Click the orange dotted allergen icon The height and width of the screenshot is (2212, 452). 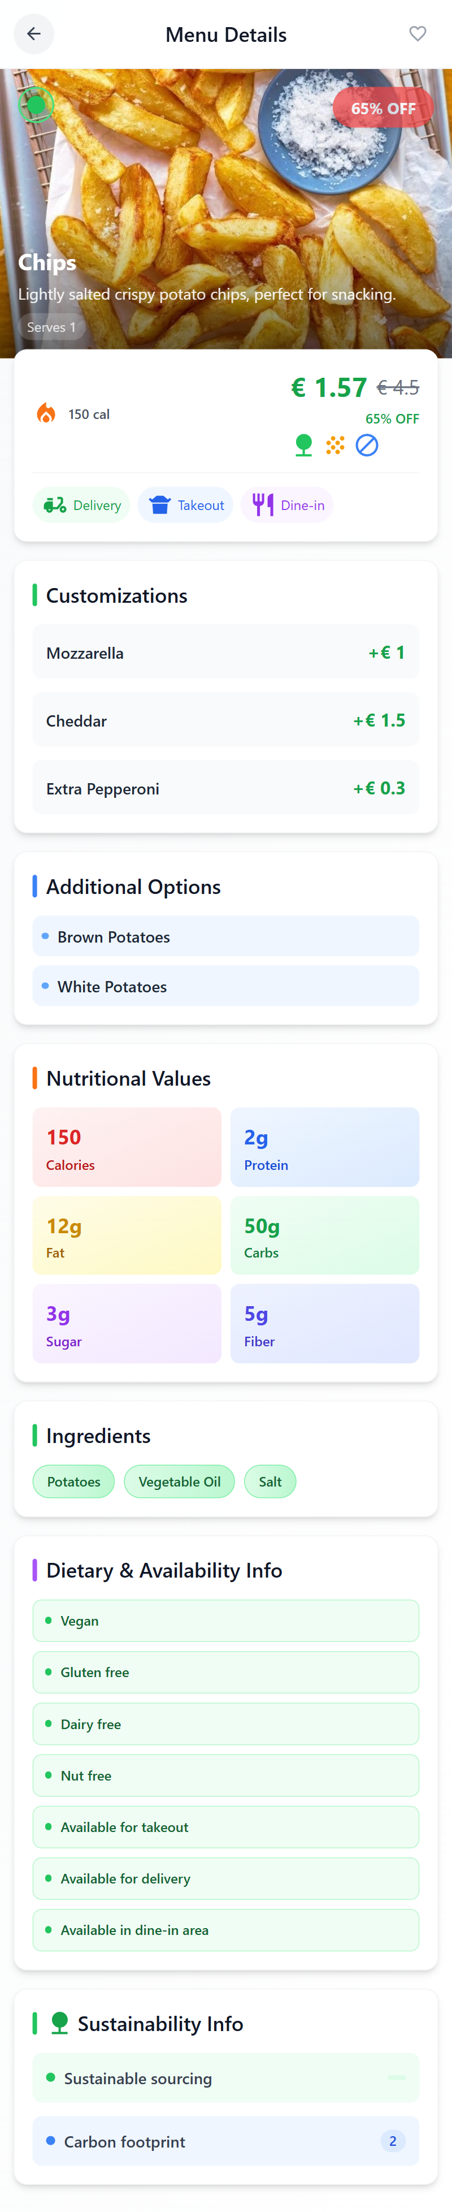[x=336, y=445]
